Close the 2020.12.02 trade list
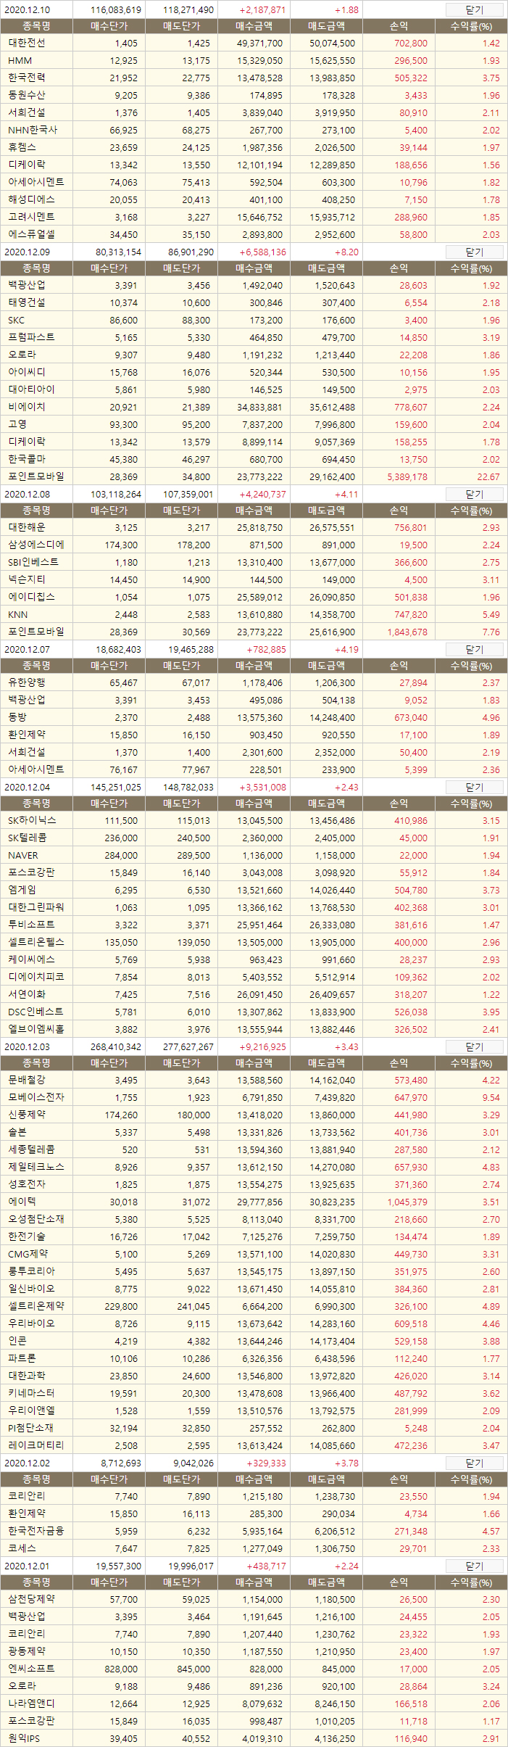508x1747 pixels. click(474, 1463)
